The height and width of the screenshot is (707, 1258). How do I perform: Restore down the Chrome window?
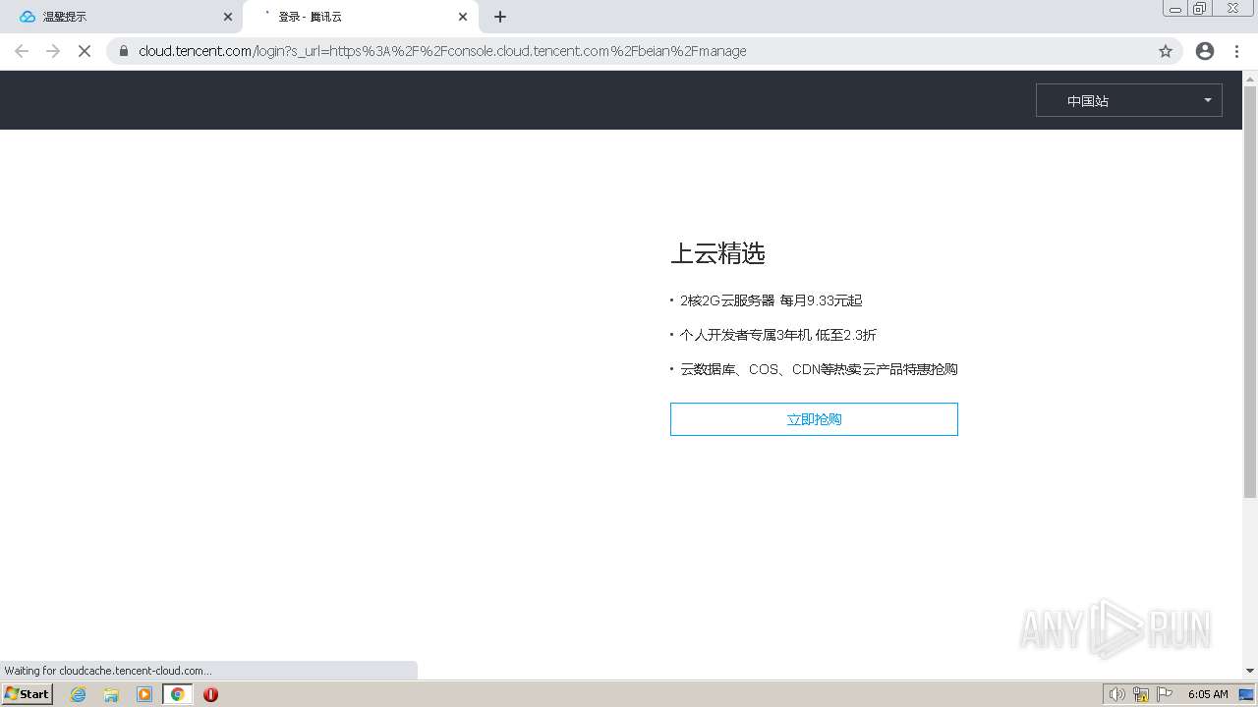click(1200, 9)
